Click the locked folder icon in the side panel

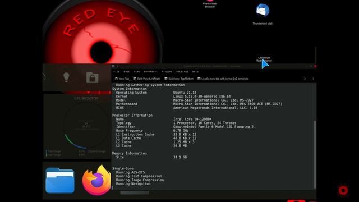[92, 77]
